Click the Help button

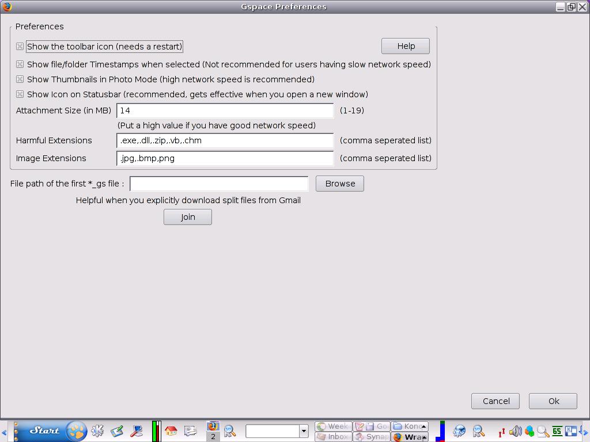pos(406,46)
